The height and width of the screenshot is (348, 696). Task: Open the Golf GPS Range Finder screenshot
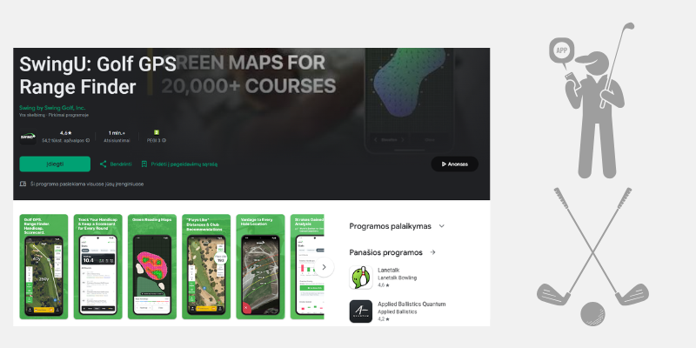pos(43,267)
